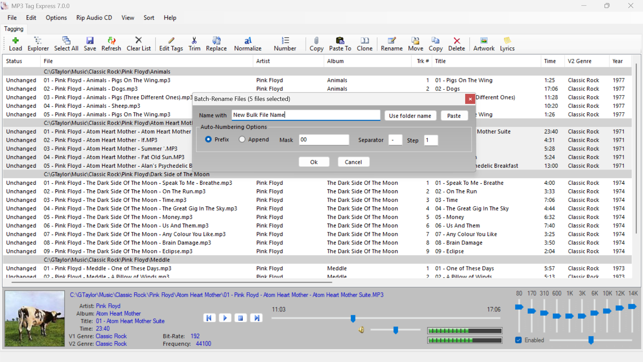Click the playback position slider thumb
The width and height of the screenshot is (643, 362).
(x=353, y=318)
